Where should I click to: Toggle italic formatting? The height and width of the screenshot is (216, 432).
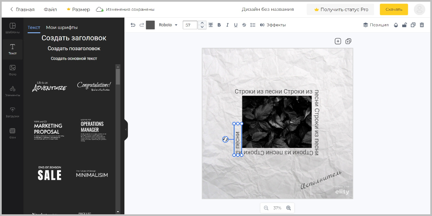227,25
